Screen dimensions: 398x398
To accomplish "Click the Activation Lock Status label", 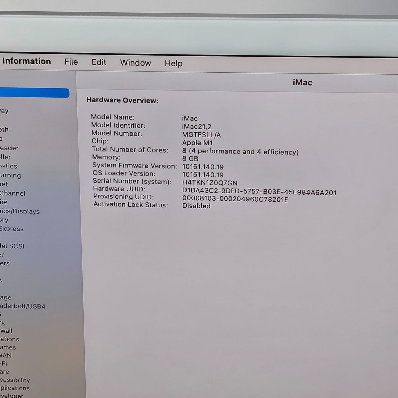I will 131,205.
